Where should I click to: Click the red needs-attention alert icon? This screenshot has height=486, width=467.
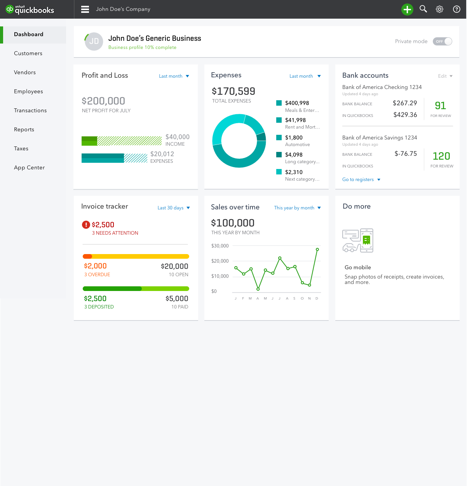point(86,225)
